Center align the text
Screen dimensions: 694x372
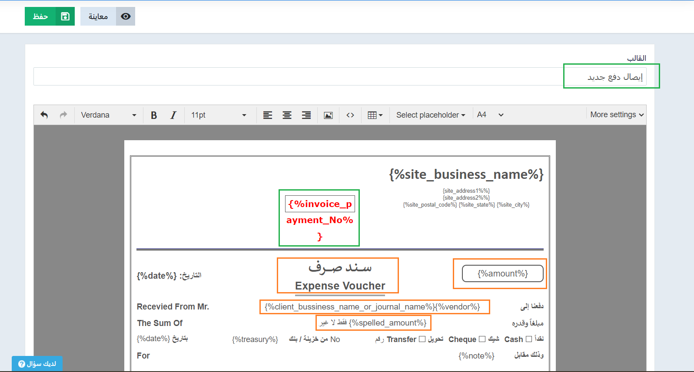(x=287, y=115)
